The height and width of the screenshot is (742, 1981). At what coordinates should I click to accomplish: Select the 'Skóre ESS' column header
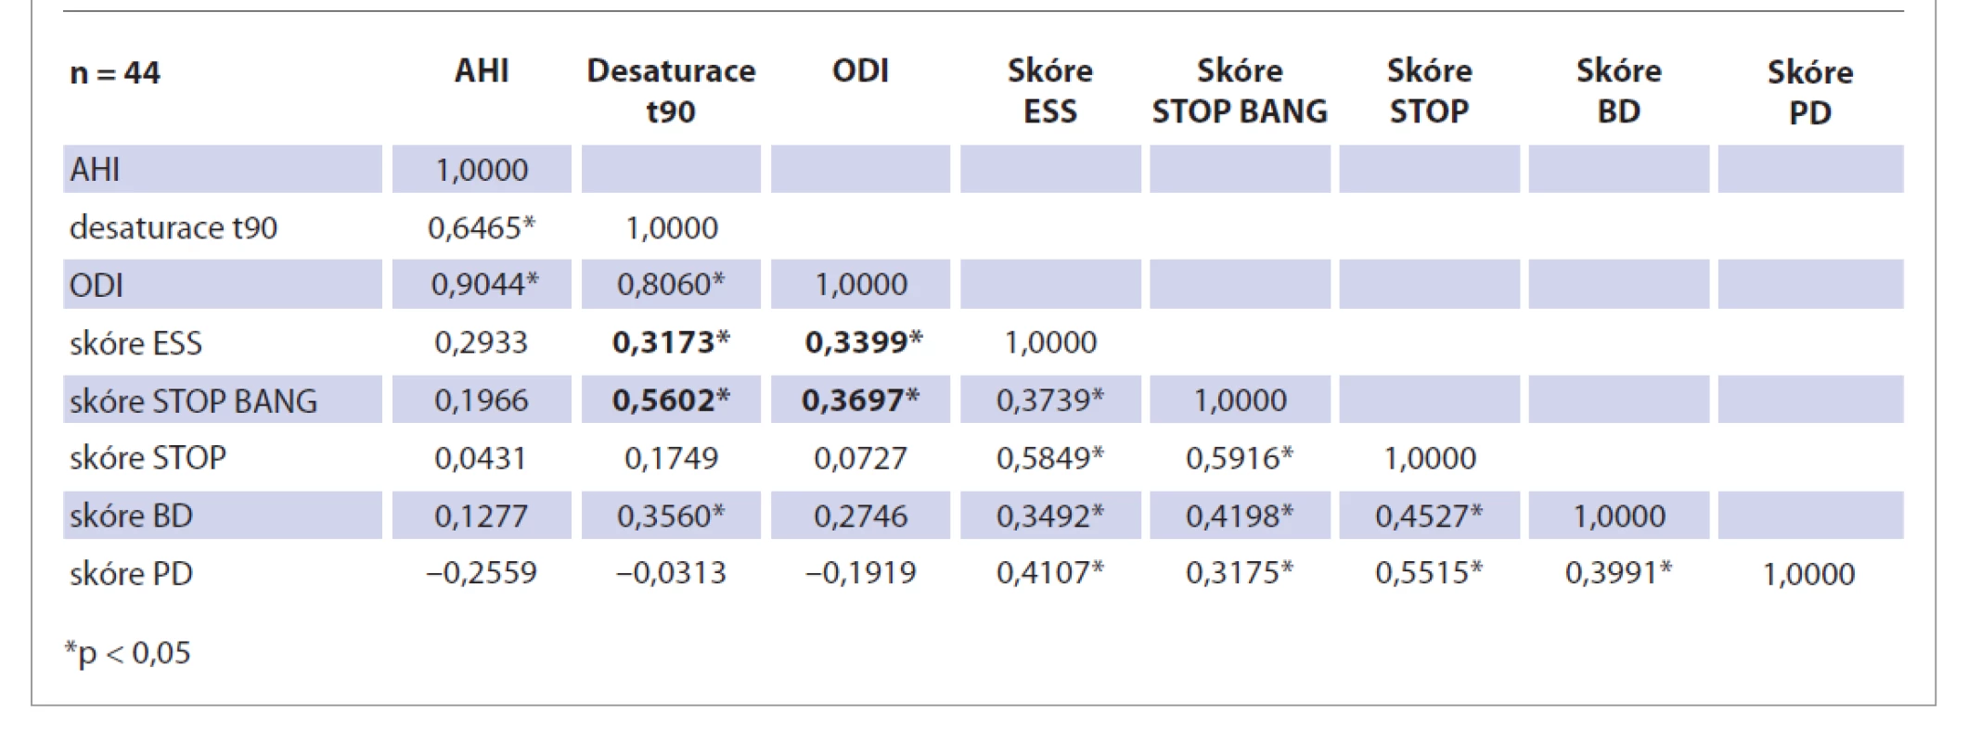coord(1050,91)
